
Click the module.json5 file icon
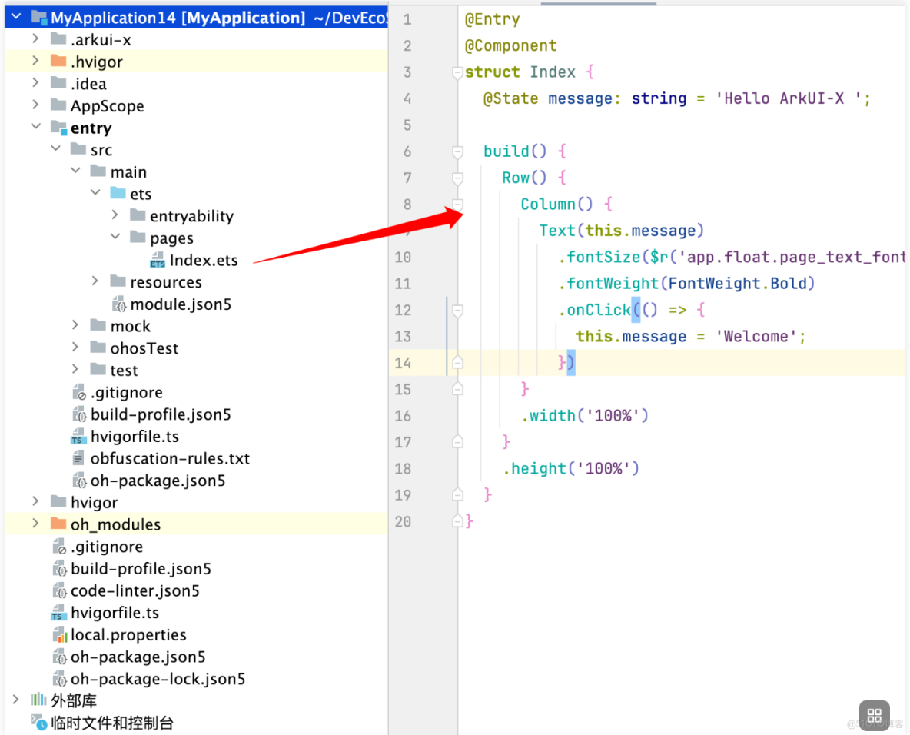pyautogui.click(x=121, y=304)
